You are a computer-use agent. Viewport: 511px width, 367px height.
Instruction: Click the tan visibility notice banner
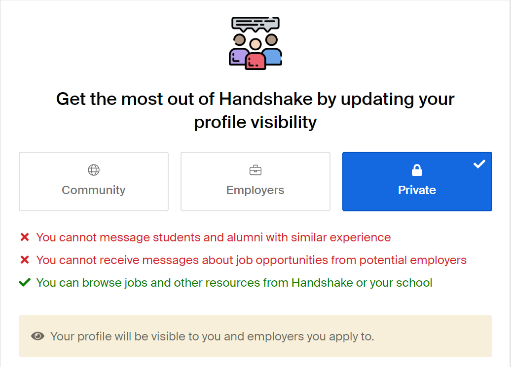[255, 336]
